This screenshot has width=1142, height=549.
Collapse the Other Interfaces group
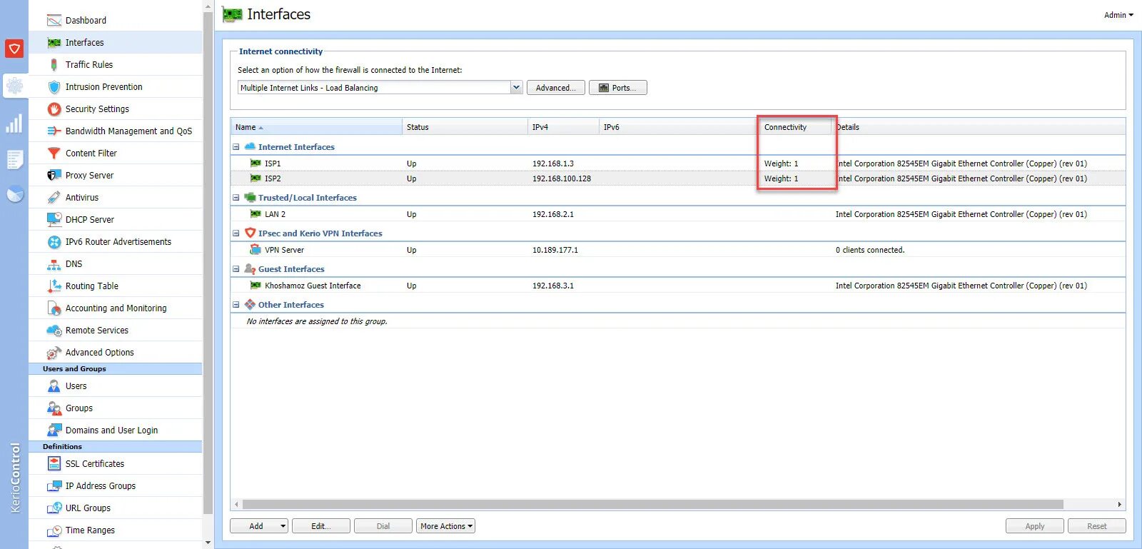pyautogui.click(x=236, y=305)
